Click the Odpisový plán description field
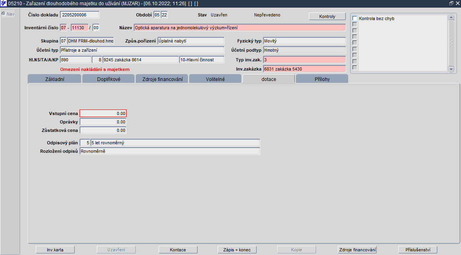Image resolution: width=461 pixels, height=255 pixels. click(x=175, y=143)
